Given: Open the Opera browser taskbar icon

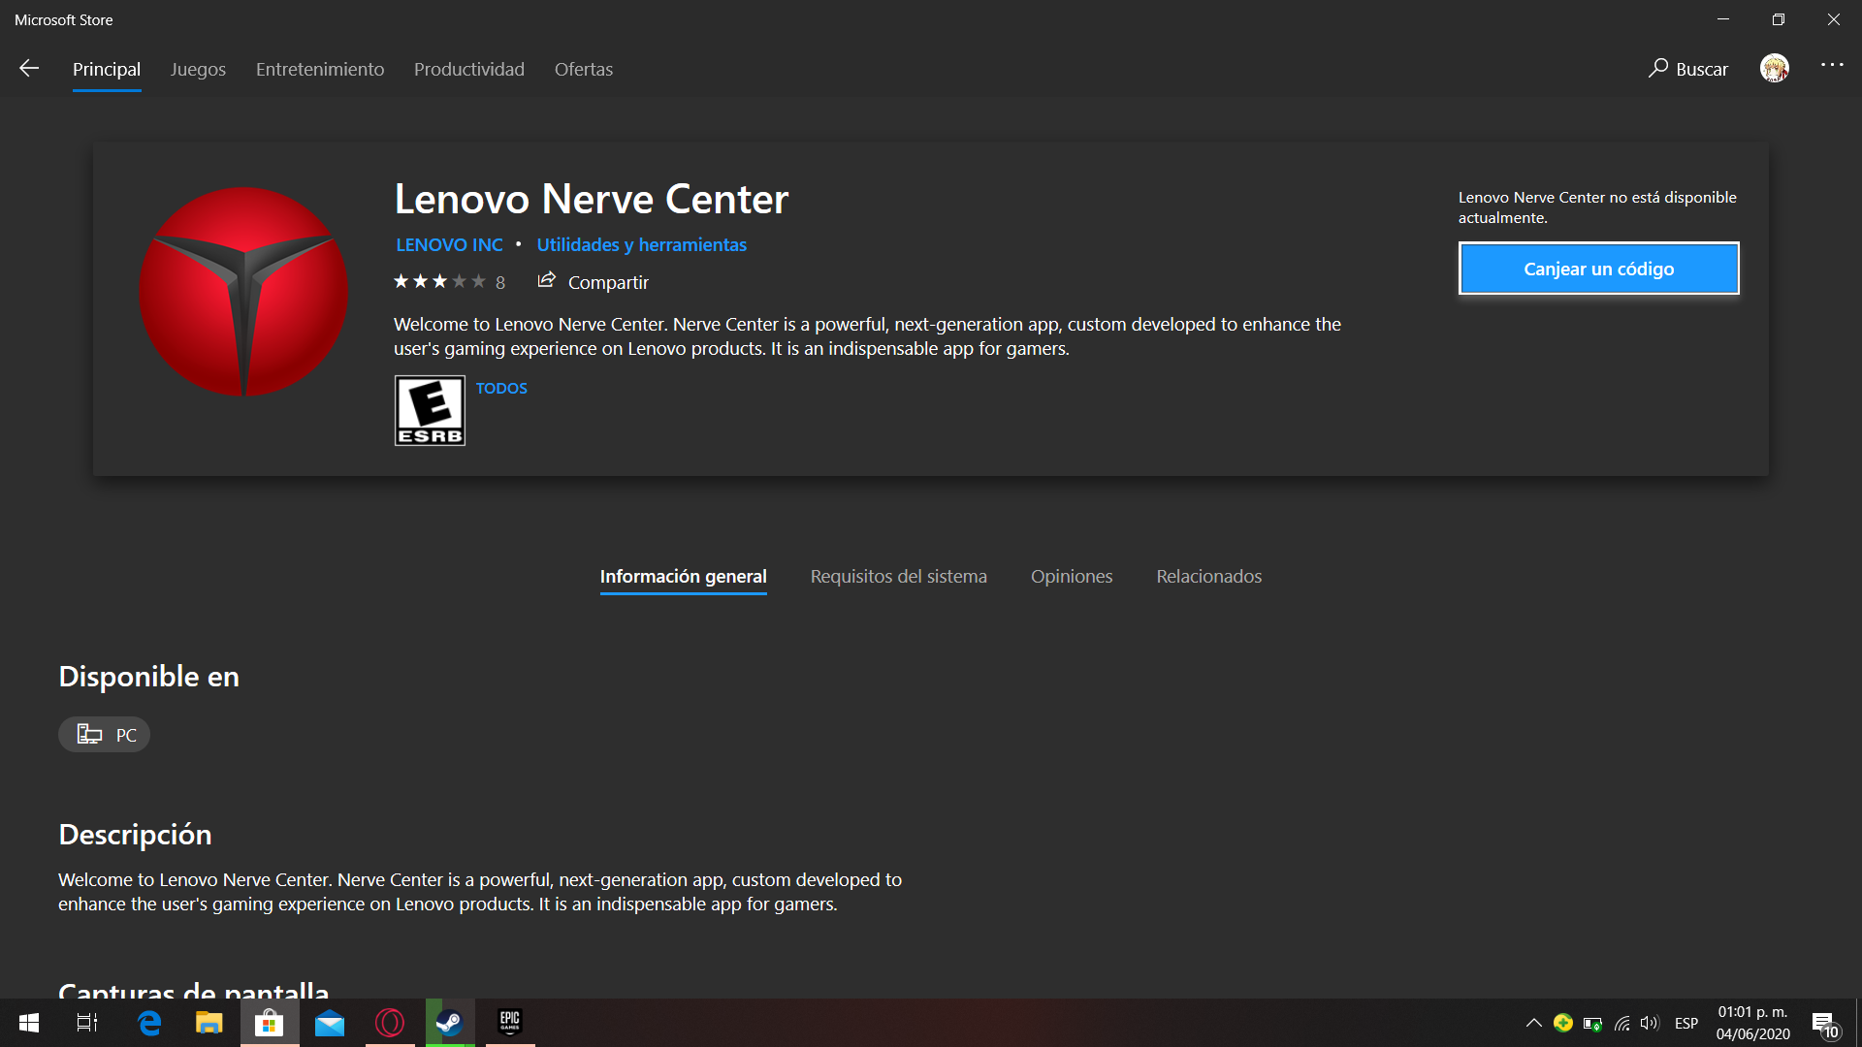Looking at the screenshot, I should pos(390,1023).
